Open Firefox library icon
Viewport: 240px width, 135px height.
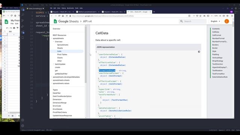pyautogui.click(x=204, y=16)
